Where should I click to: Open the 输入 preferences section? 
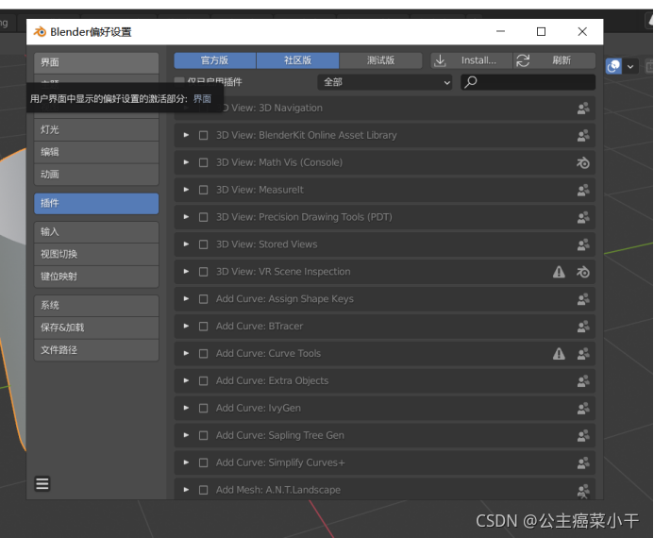96,232
